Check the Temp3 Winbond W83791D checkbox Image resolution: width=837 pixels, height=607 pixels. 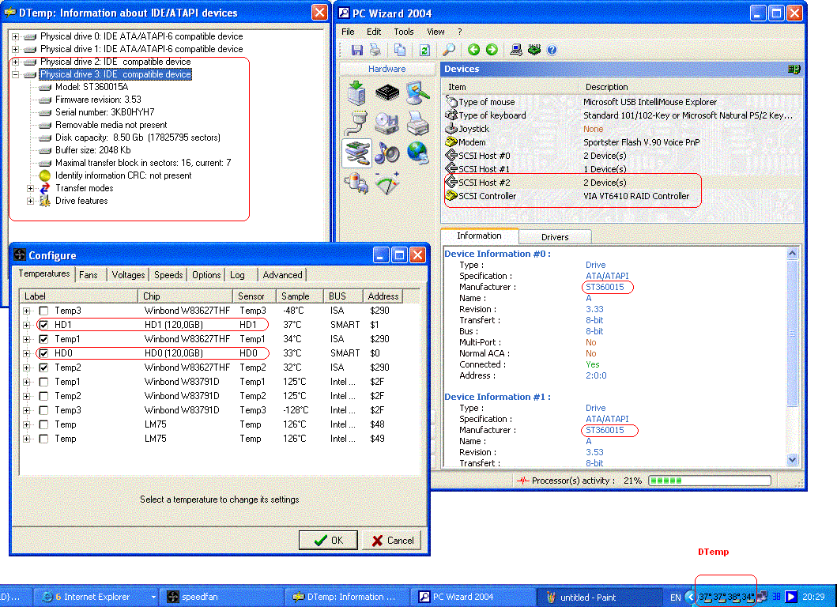click(x=43, y=410)
